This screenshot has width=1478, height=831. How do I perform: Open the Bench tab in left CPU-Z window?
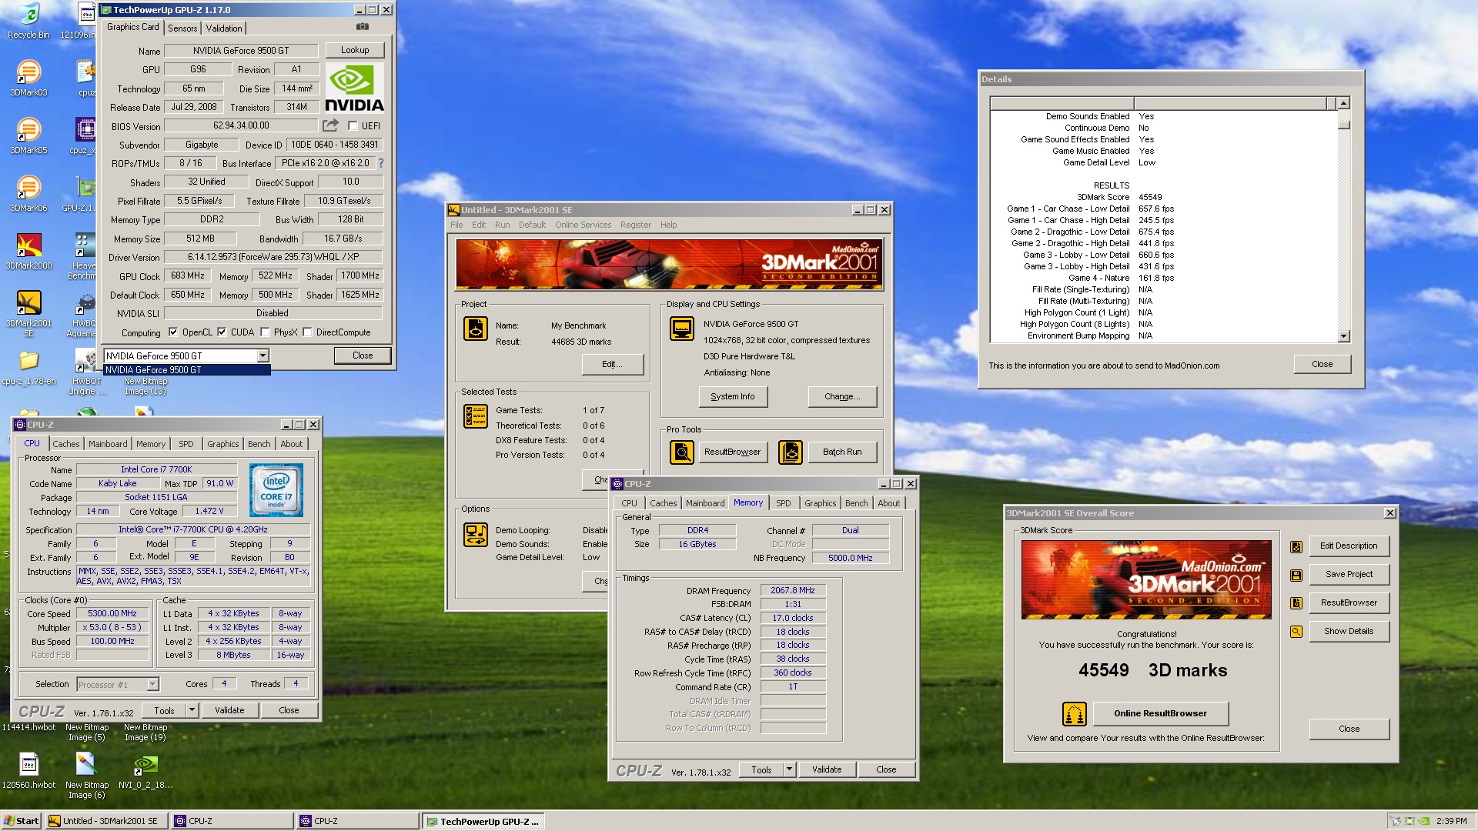tap(259, 444)
